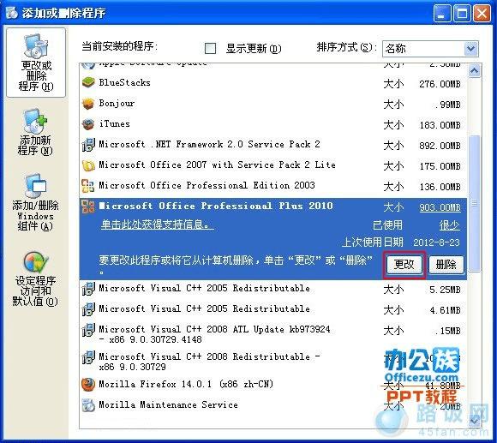
Task: Click the .NET Framework 2.0 icon
Action: coord(88,145)
